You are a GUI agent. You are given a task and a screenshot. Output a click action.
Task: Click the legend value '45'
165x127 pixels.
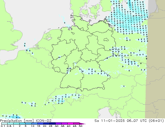(x=74, y=126)
